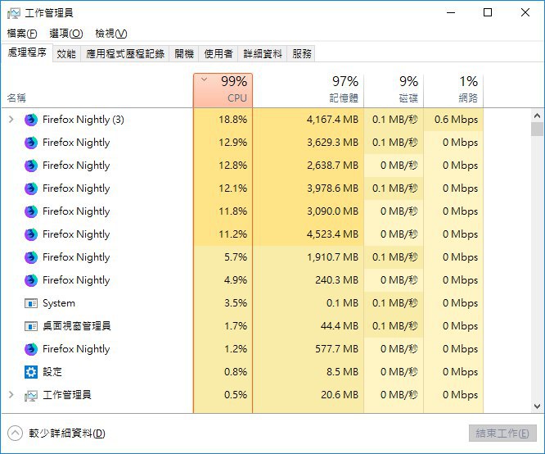Viewport: 545px width, 454px height.
Task: Click the 桌面視窗管理員 process icon
Action: [31, 327]
